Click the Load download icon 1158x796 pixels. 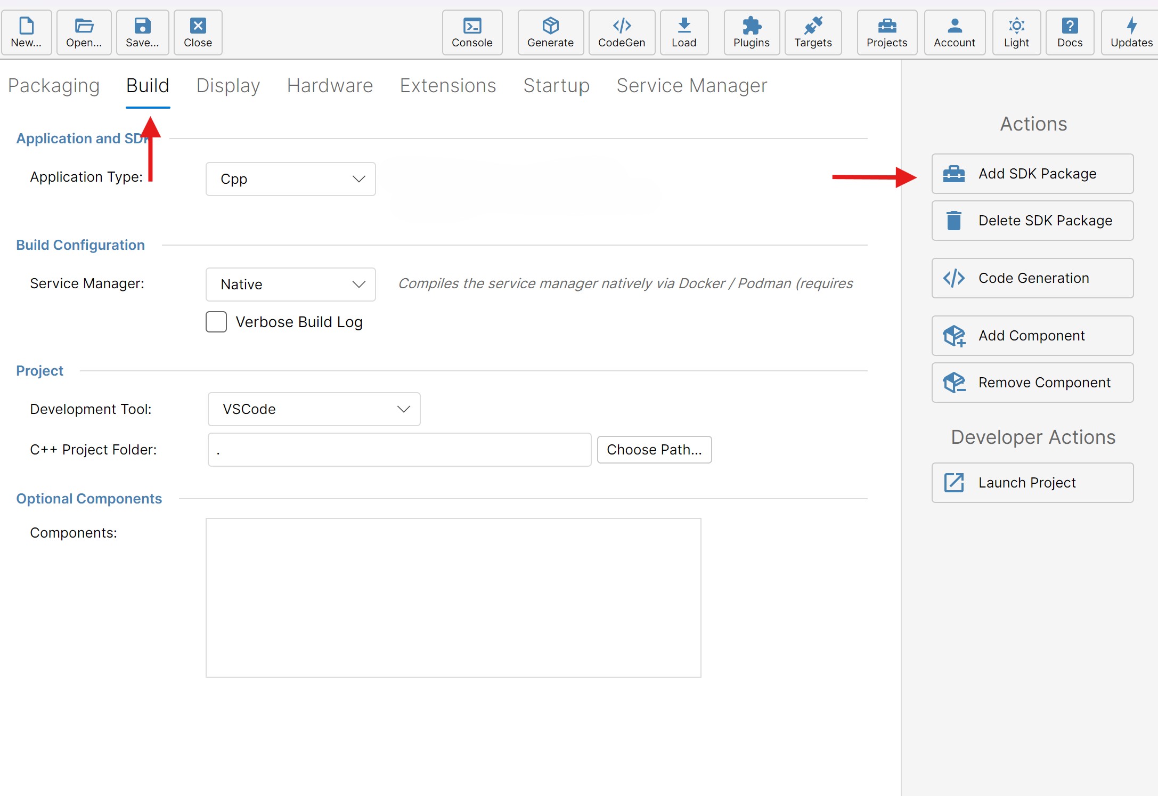coord(684,33)
